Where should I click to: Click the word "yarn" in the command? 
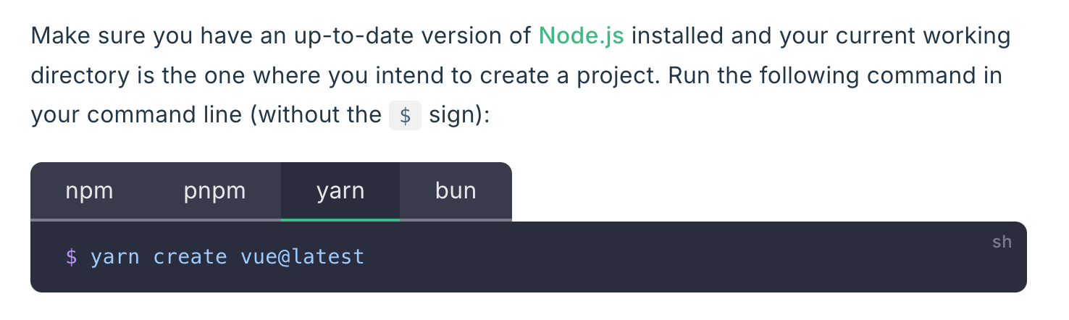[114, 257]
